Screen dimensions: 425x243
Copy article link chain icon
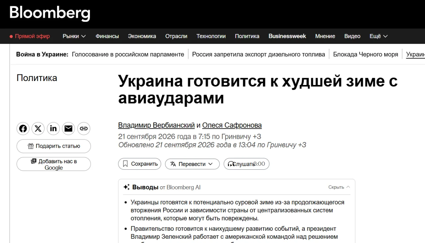pyautogui.click(x=84, y=128)
